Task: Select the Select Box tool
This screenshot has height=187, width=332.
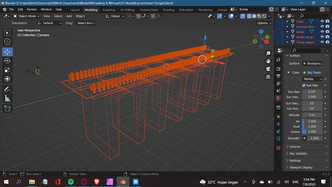Action: tap(7, 33)
